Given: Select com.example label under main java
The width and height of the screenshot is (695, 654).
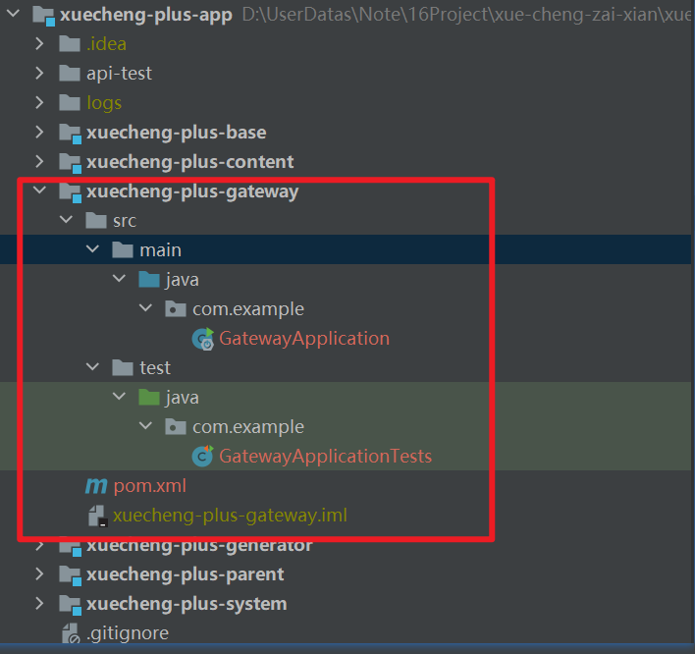Looking at the screenshot, I should click(x=248, y=309).
